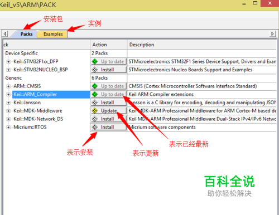The height and width of the screenshot is (215, 279).
Task: Click 'Keil ARM Compiler extensions' description
Action: click(161, 94)
